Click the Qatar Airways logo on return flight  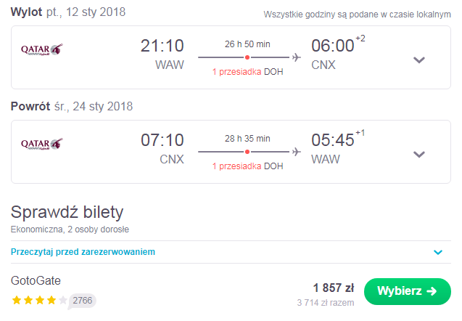[42, 145]
